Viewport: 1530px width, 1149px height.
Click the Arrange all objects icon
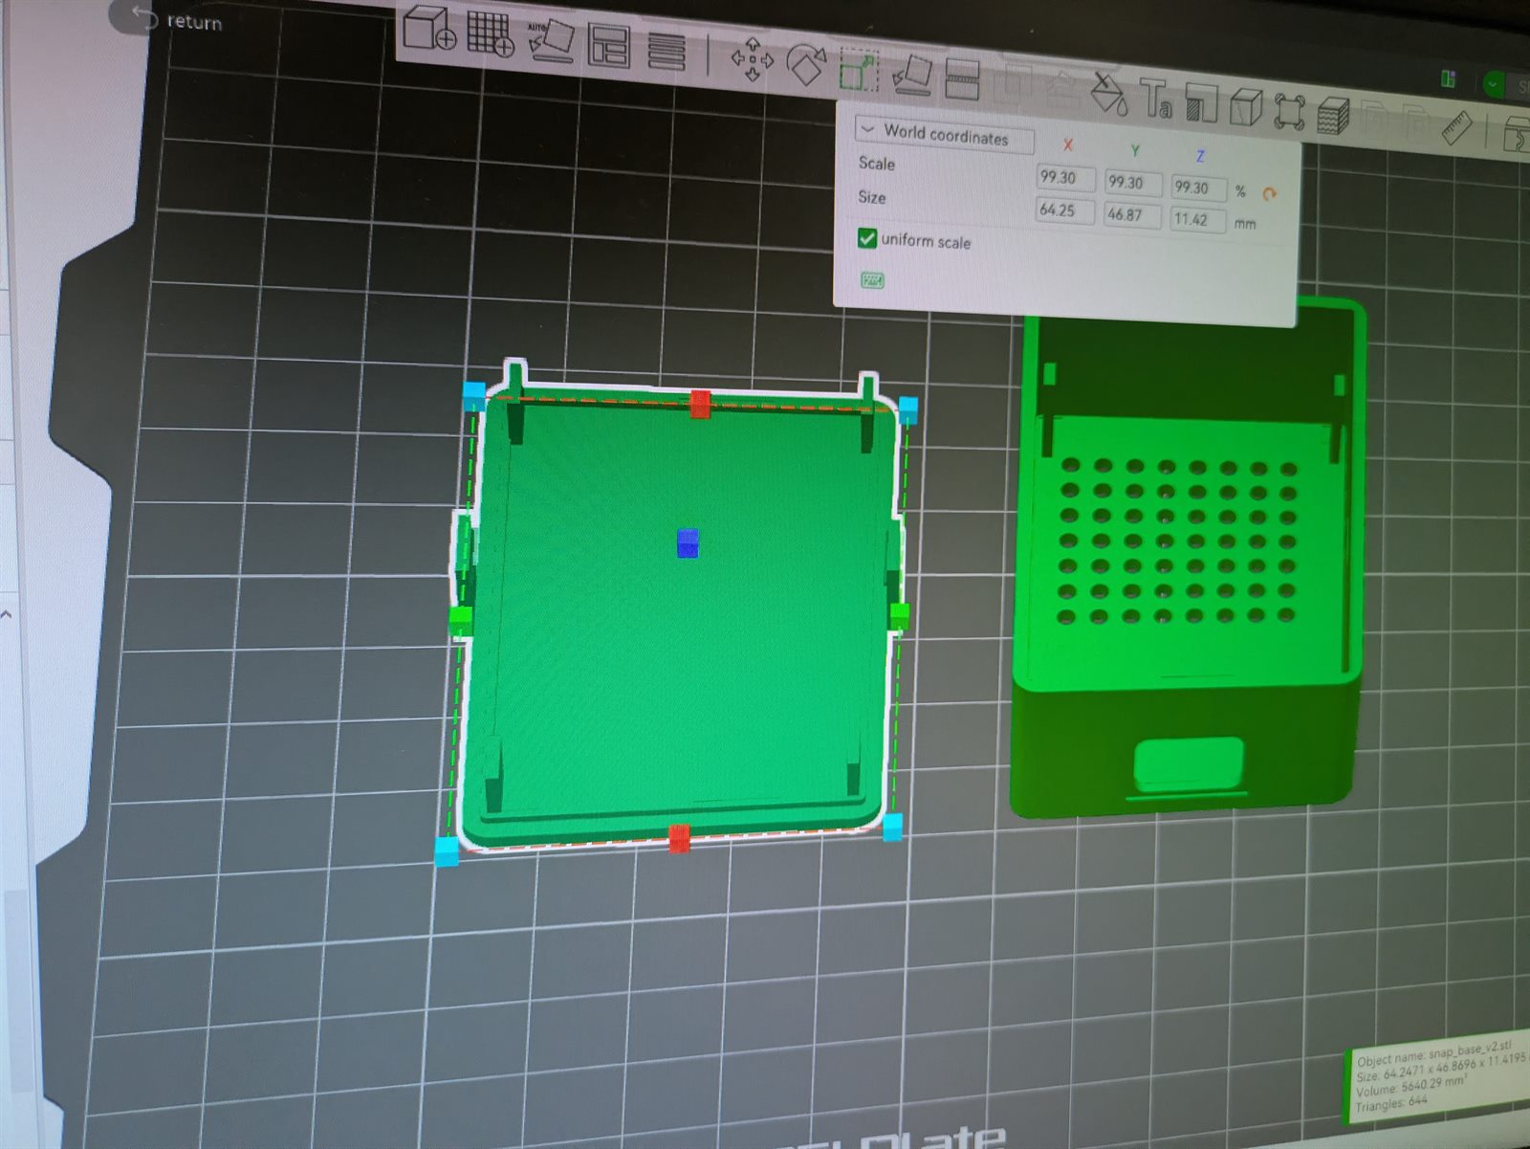[608, 44]
